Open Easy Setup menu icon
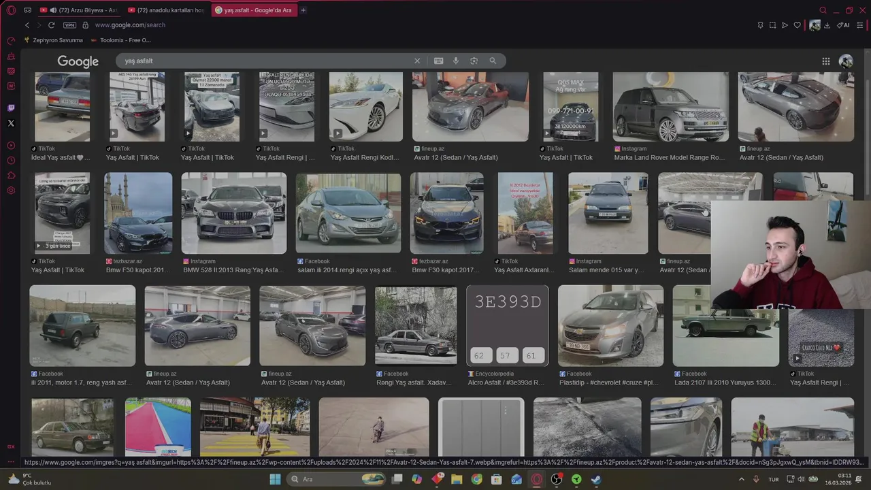 tap(859, 25)
